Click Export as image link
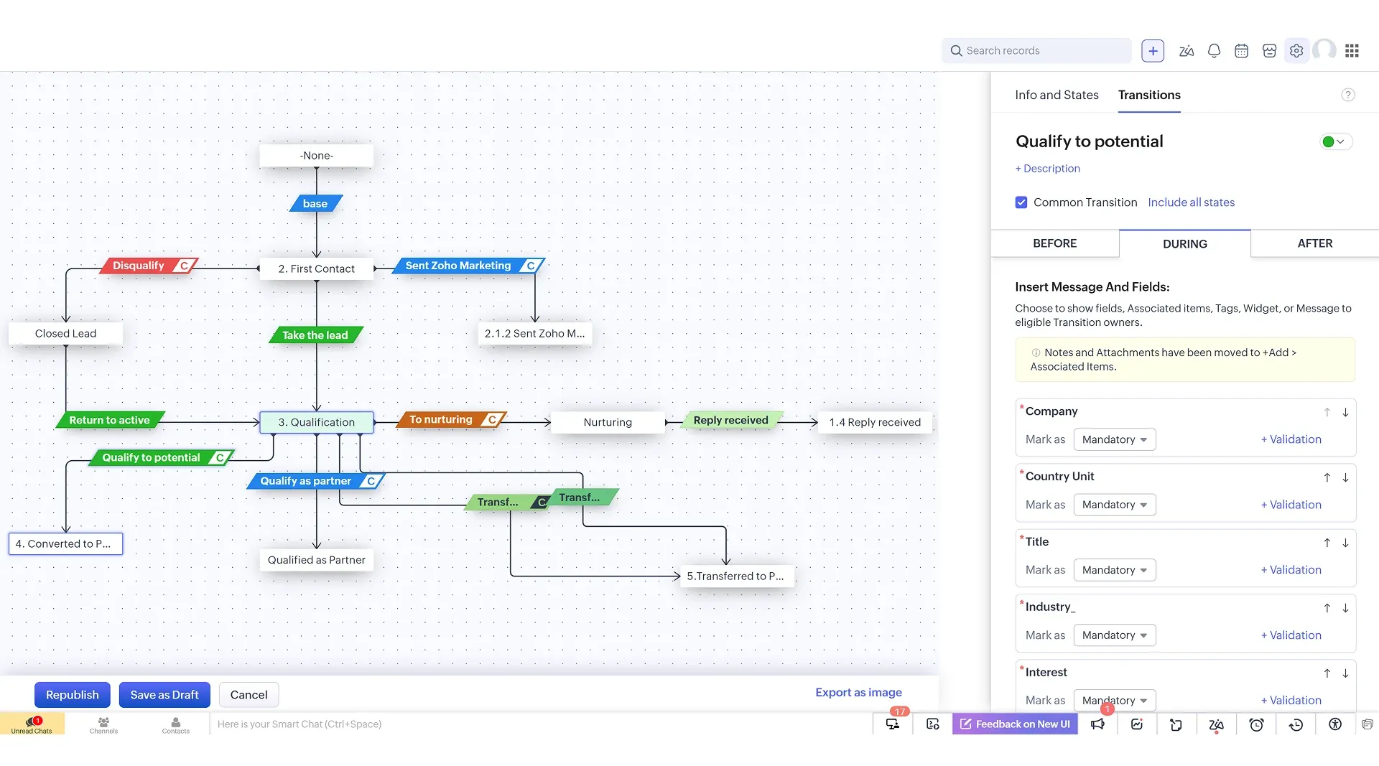This screenshot has height=766, width=1379. (x=858, y=692)
